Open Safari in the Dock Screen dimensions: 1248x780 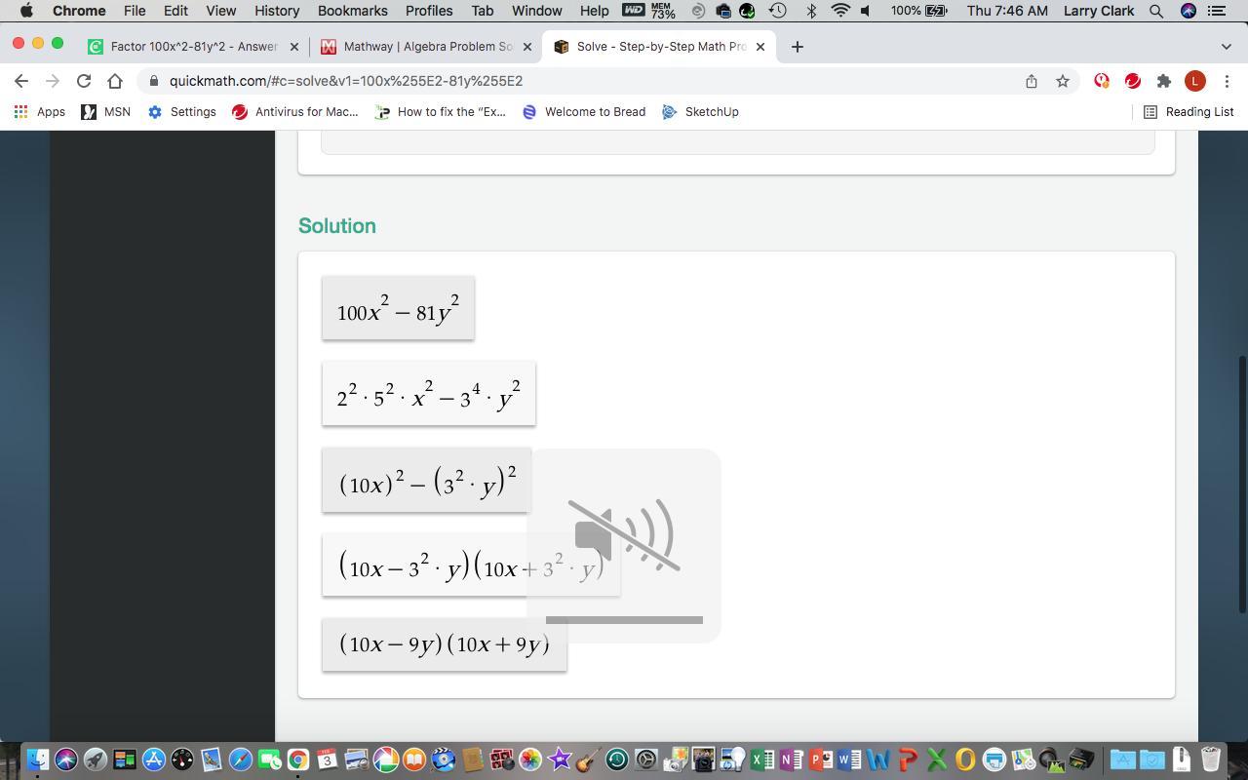click(x=241, y=759)
